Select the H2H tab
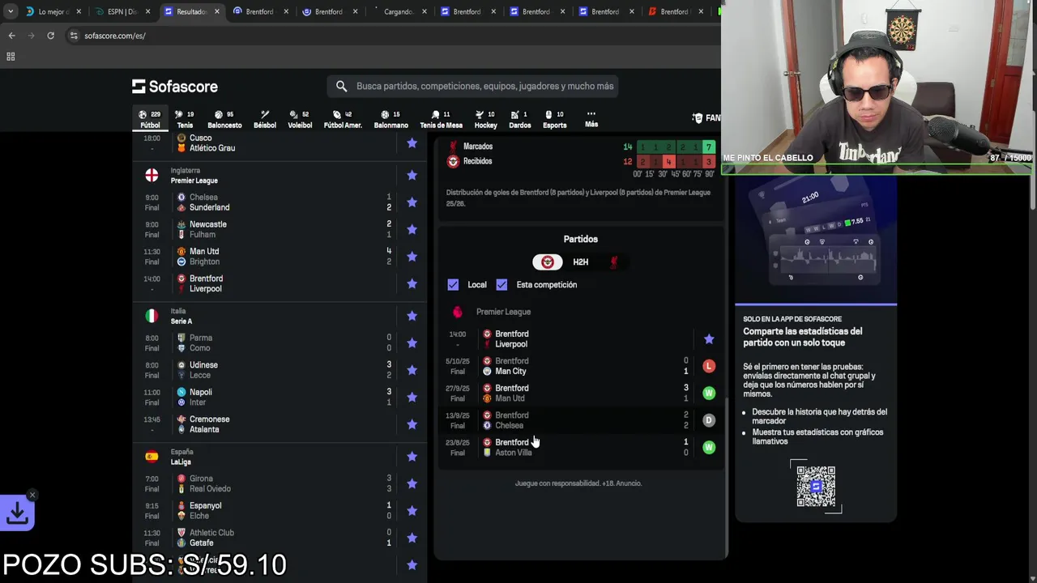Viewport: 1037px width, 583px height. click(580, 262)
